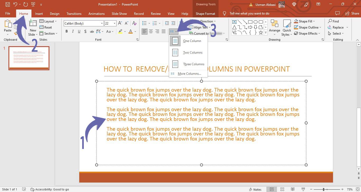Select the Right Arrow shape
The image size is (361, 192).
tap(250, 27)
